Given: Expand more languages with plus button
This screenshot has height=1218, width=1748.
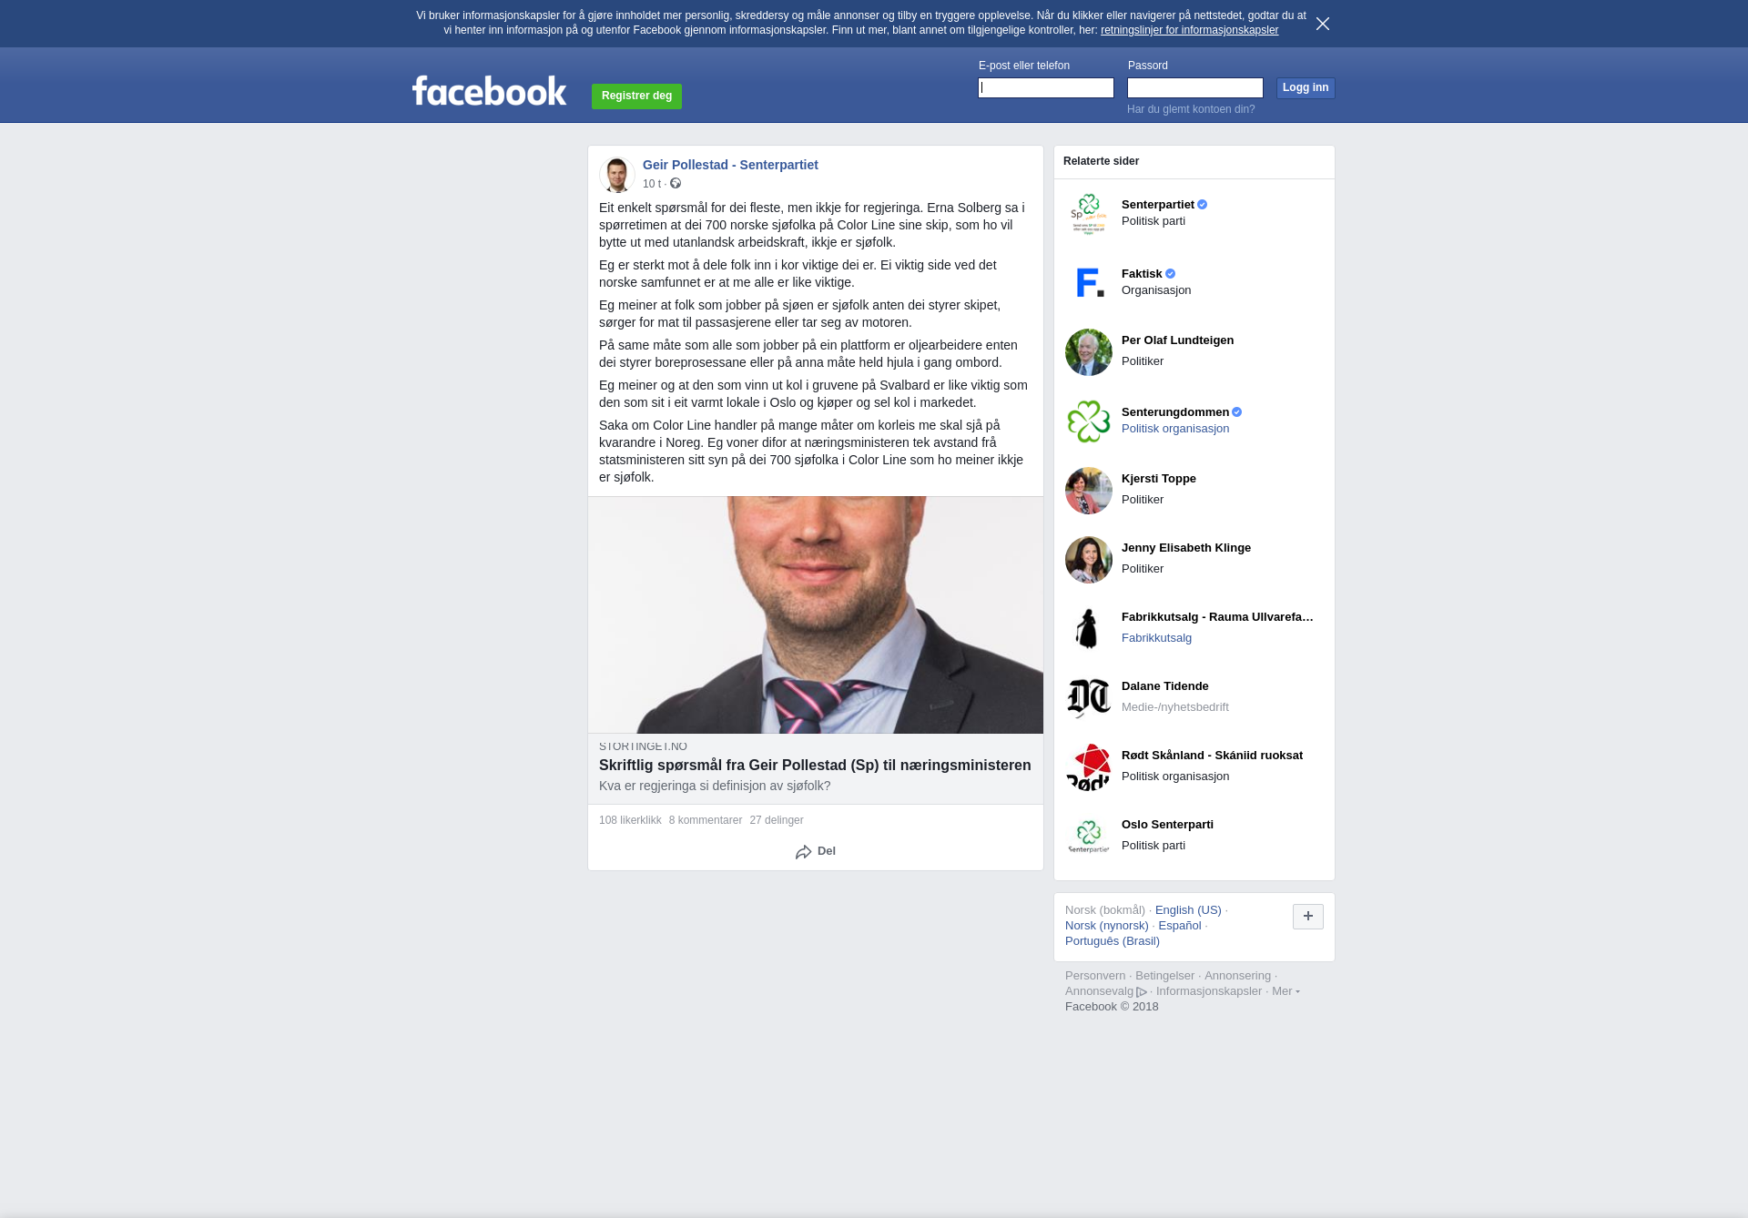Looking at the screenshot, I should [x=1308, y=917].
